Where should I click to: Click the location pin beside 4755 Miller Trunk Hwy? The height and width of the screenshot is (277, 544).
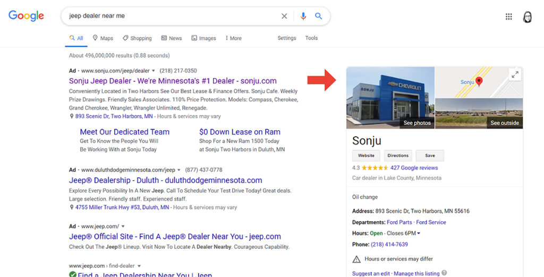(72, 207)
